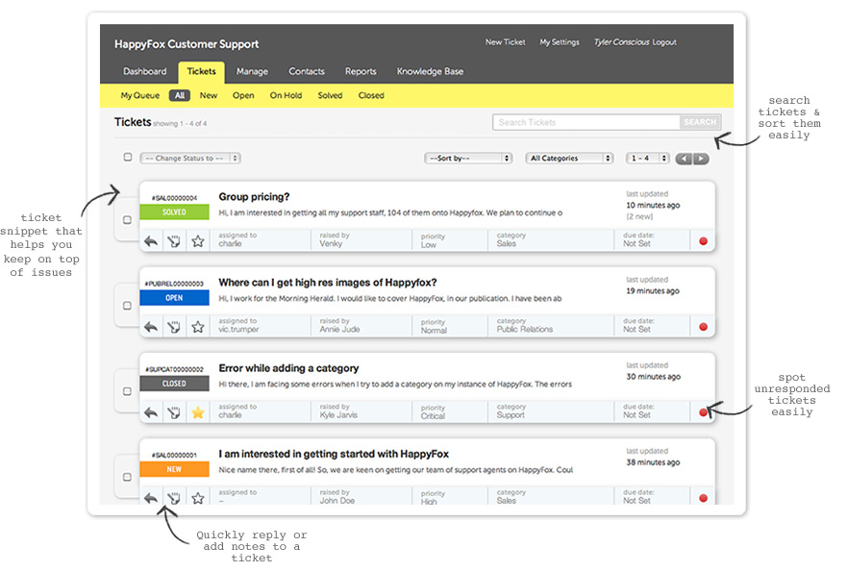Open Error while adding a category ticket
The width and height of the screenshot is (848, 572).
[x=288, y=368]
